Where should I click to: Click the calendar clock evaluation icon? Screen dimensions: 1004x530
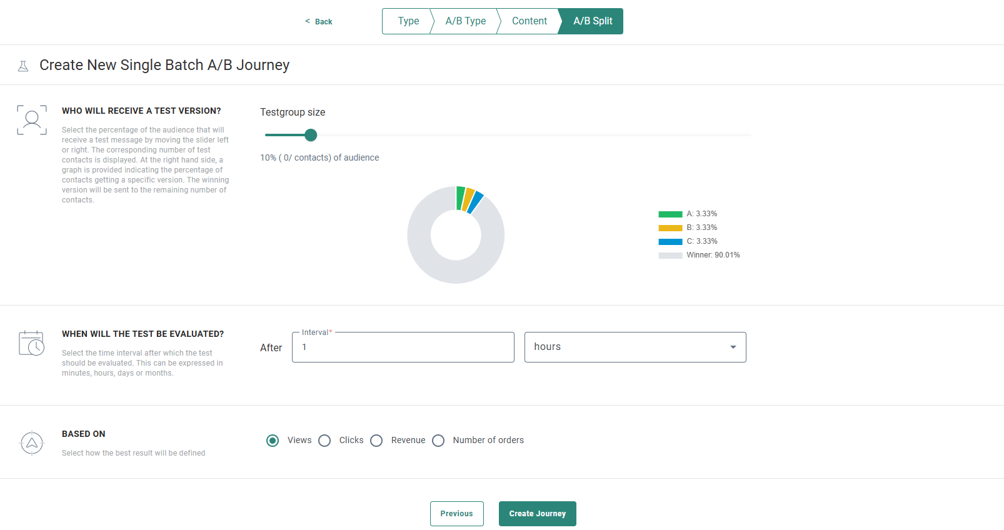pos(32,343)
